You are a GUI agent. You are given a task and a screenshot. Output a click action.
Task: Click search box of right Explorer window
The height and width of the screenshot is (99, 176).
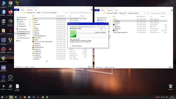pos(161,13)
